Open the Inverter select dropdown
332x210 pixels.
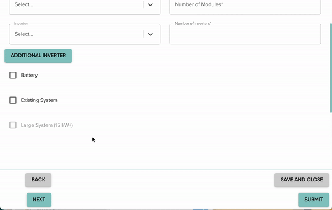click(85, 34)
